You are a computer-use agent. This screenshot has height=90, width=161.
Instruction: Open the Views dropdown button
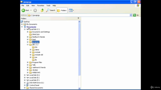[x=71, y=10]
